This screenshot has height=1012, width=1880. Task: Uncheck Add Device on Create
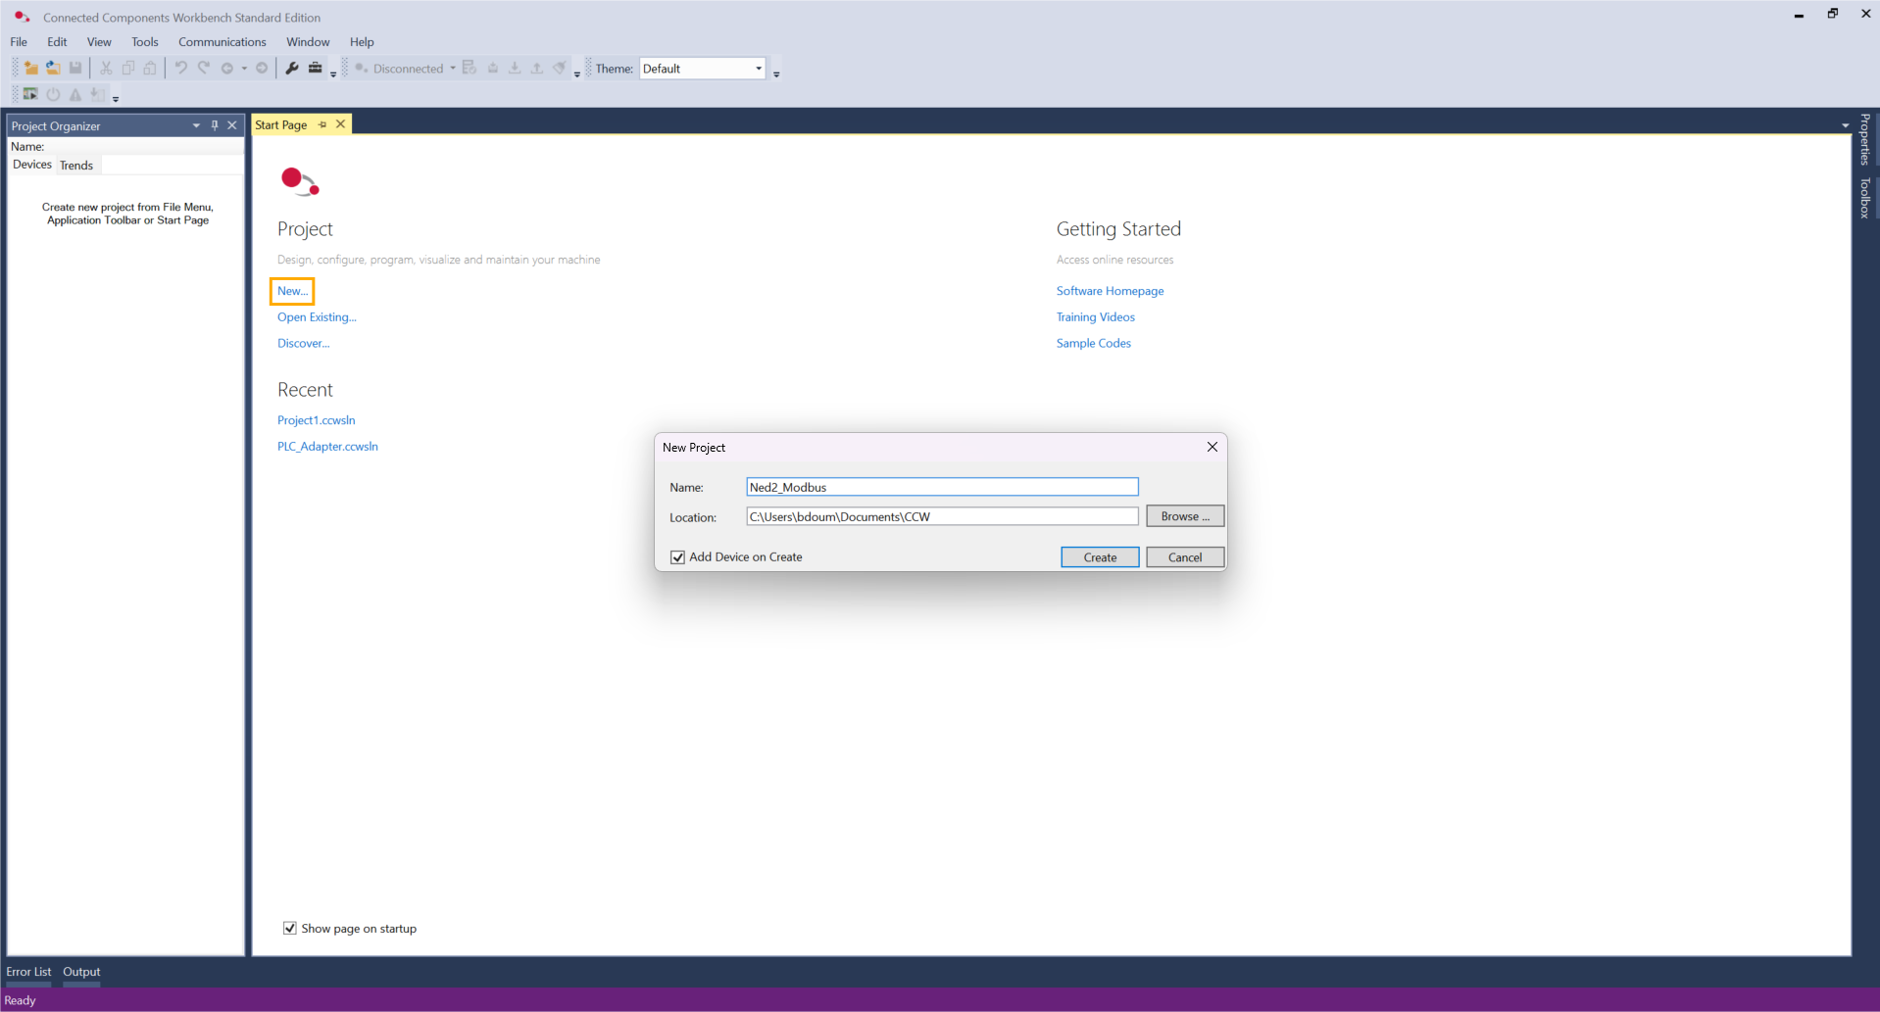tap(677, 557)
